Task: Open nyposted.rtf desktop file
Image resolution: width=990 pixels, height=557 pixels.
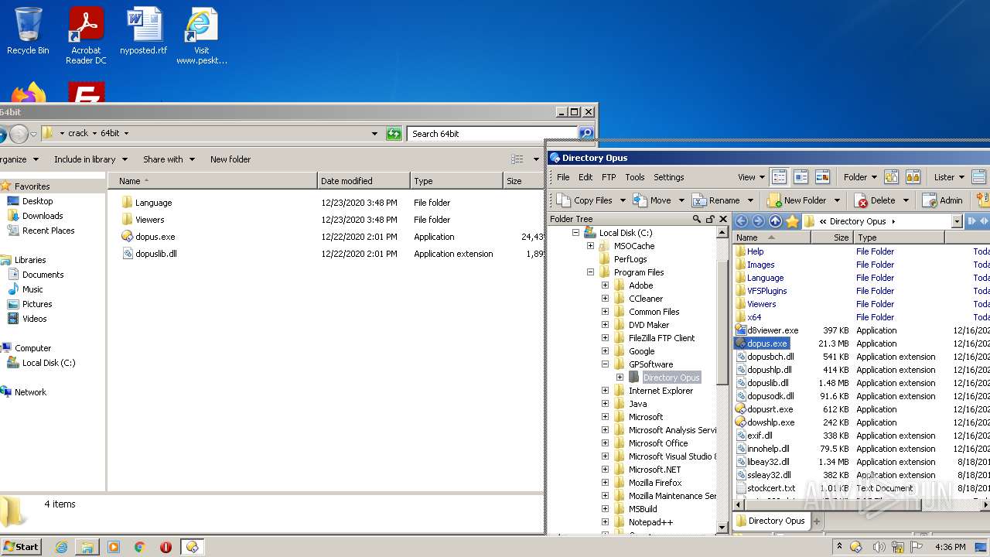Action: coord(144,31)
